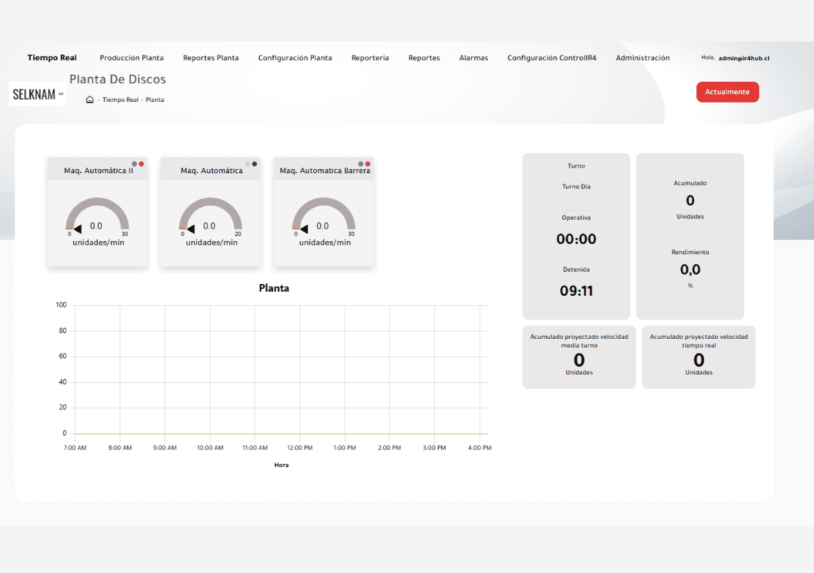
Task: Click the Acumulado units panel
Action: [x=690, y=200]
